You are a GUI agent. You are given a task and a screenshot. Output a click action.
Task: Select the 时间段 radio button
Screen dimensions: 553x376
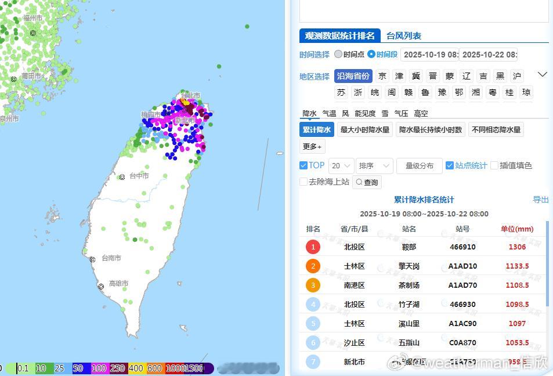[x=371, y=54]
